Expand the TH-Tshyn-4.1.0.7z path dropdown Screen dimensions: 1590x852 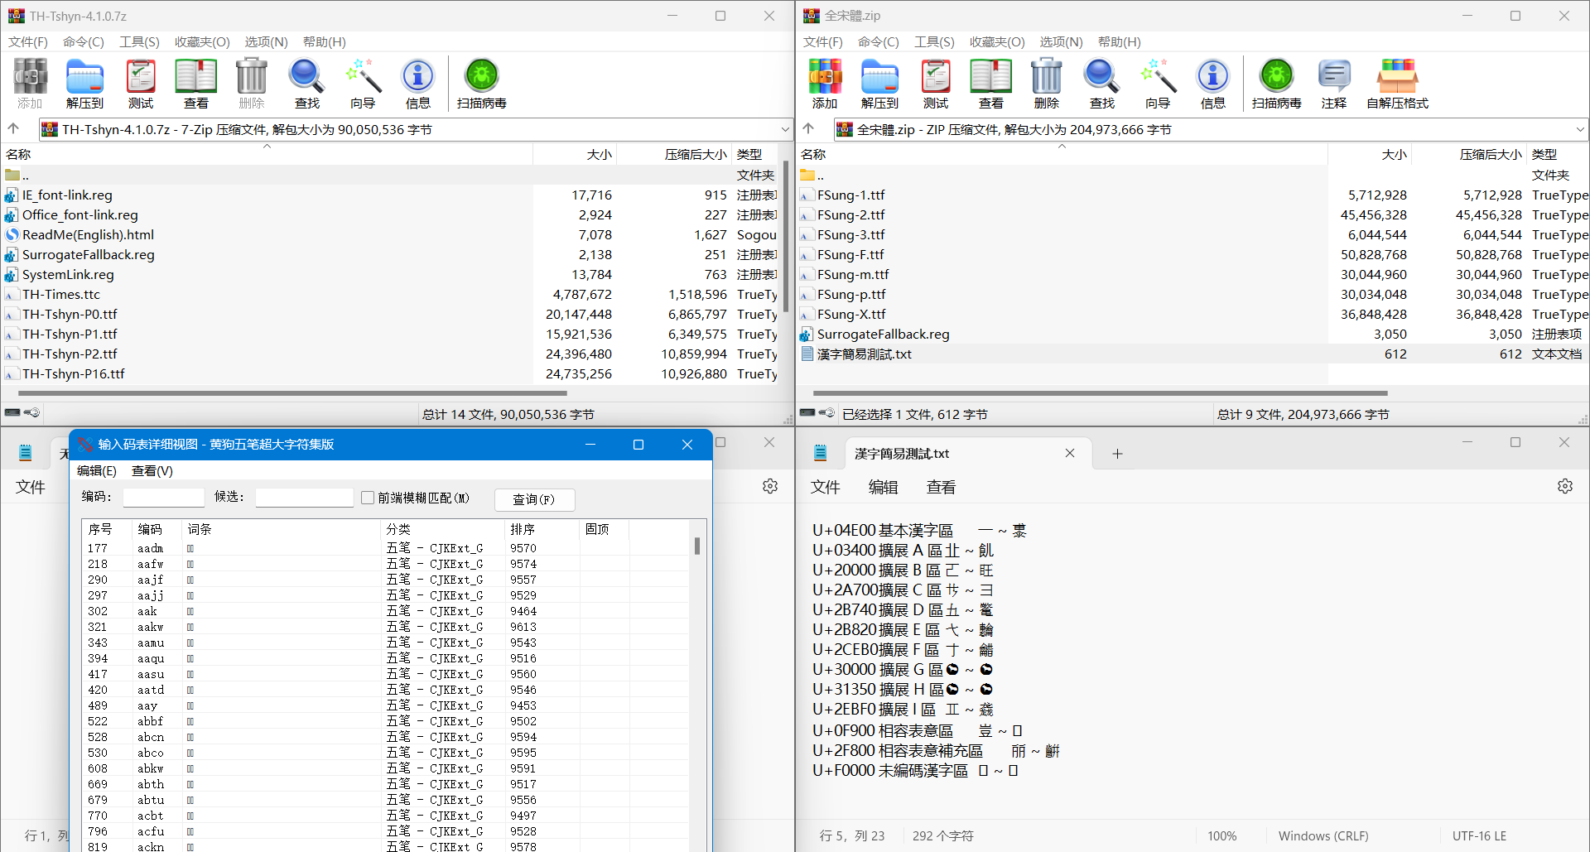click(784, 129)
